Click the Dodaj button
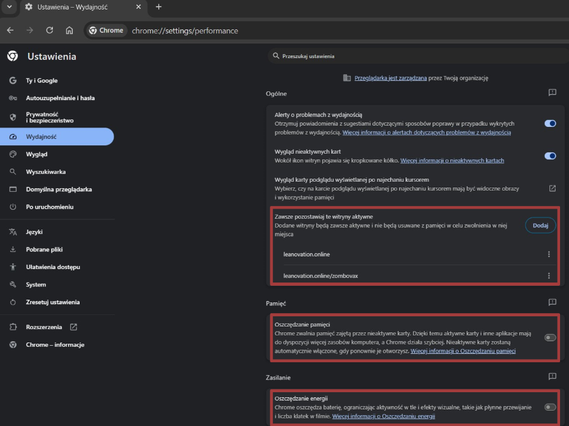The image size is (569, 426). coord(540,225)
